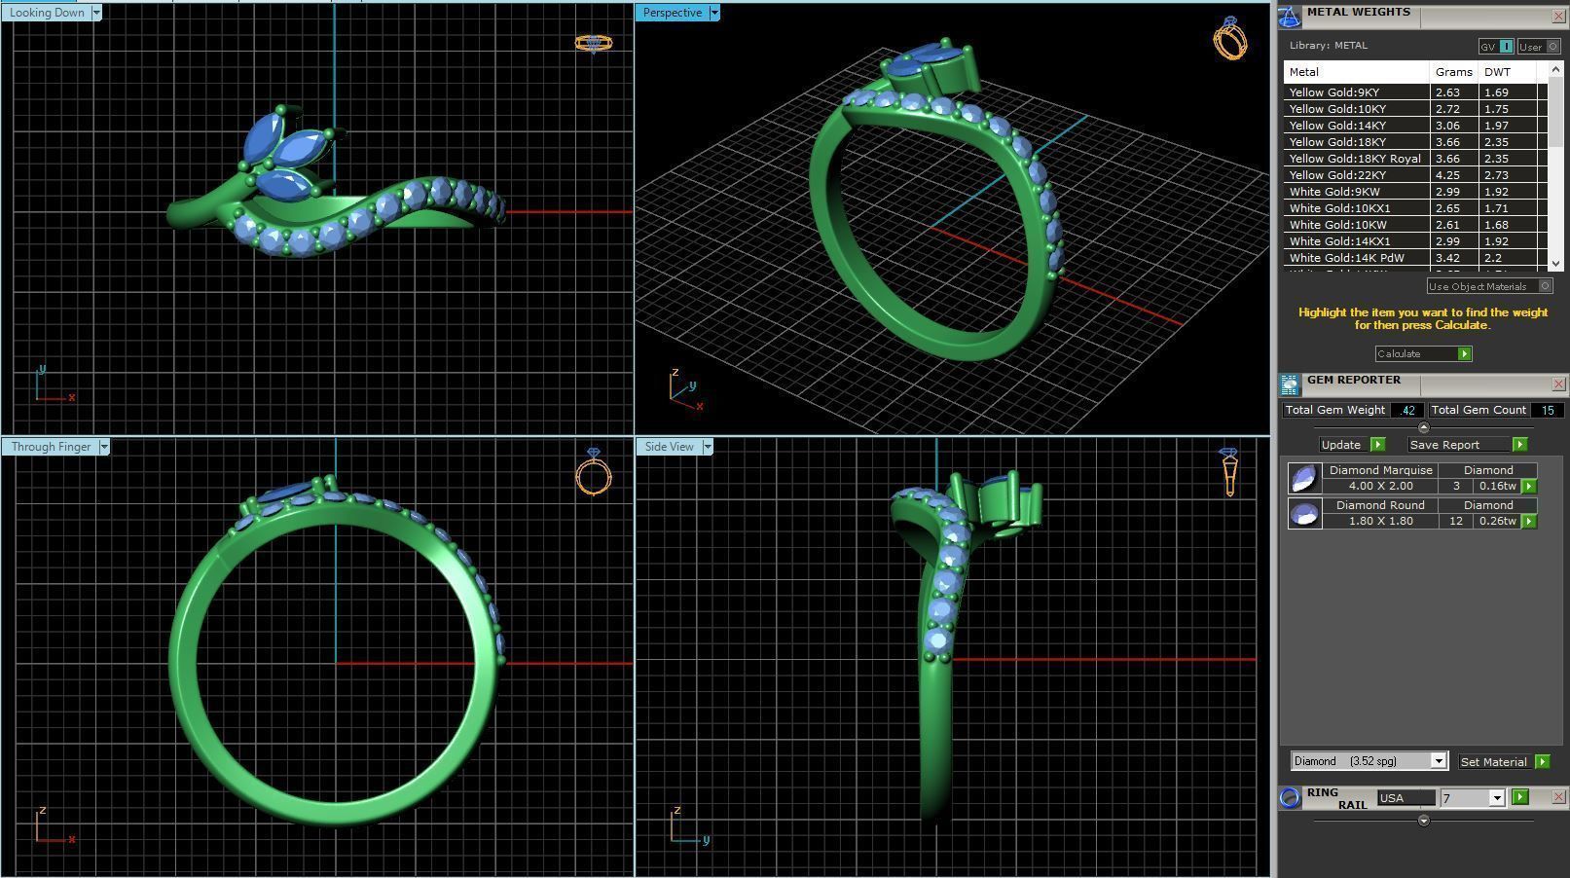This screenshot has width=1570, height=878.
Task: Click the Total Gem Weight value field
Action: point(1407,411)
